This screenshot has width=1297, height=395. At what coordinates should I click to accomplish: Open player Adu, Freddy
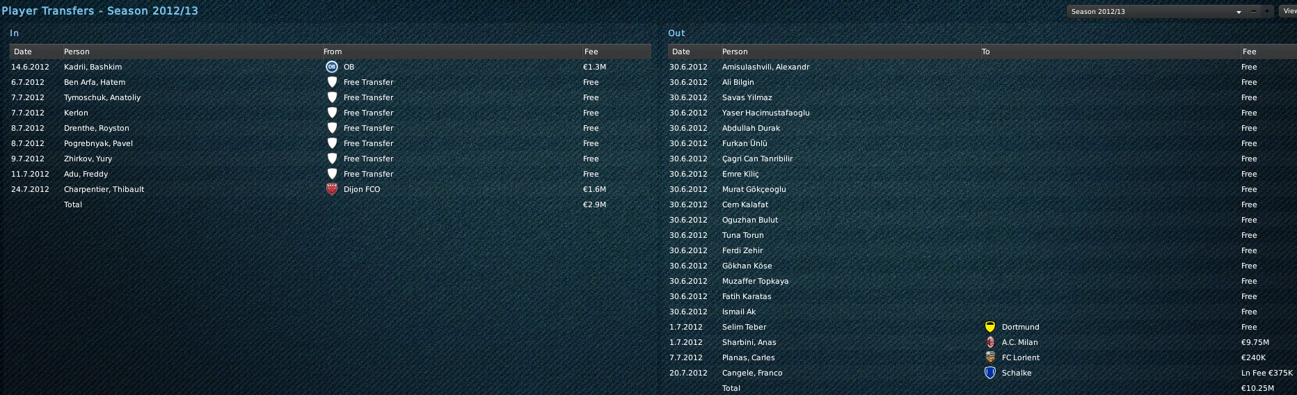86,174
